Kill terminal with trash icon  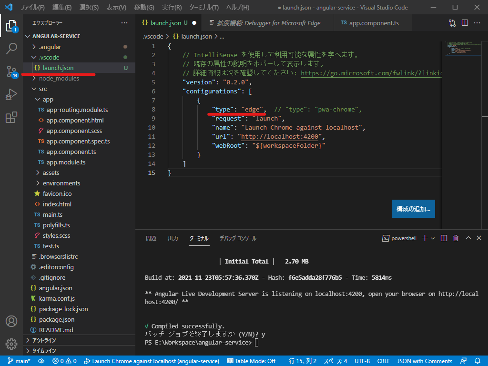456,238
